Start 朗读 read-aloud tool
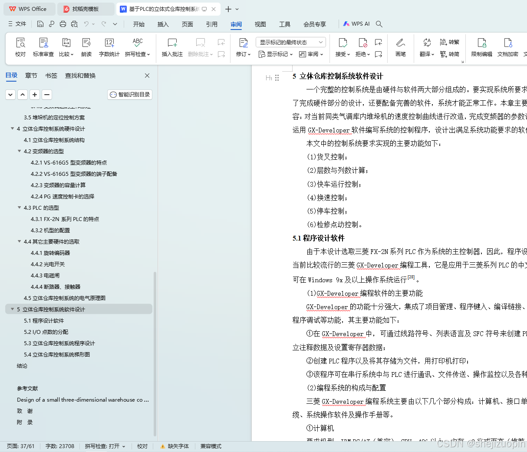The image size is (527, 452). click(x=86, y=47)
